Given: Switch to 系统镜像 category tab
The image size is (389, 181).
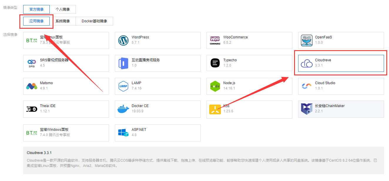Looking at the screenshot, I should pos(63,21).
